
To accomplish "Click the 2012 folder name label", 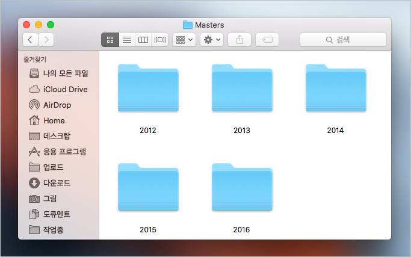I will [x=148, y=131].
